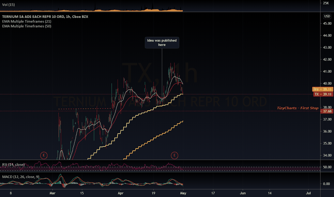The width and height of the screenshot is (334, 197).
Task: Click the Vol (15) indicator label
Action: coord(8,5)
